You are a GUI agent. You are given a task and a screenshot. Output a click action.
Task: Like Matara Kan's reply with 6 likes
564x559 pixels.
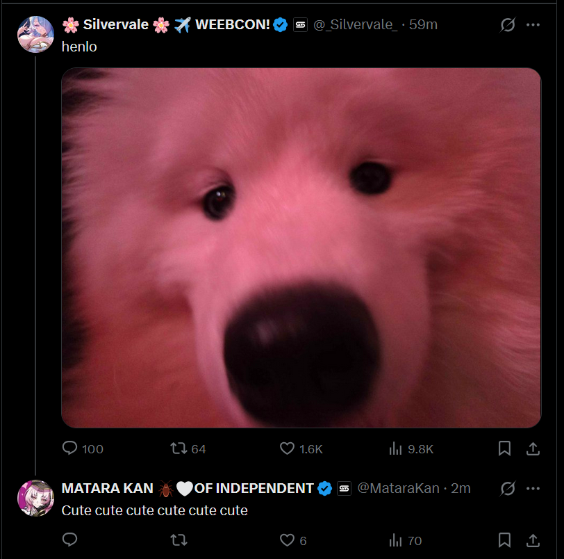click(293, 540)
